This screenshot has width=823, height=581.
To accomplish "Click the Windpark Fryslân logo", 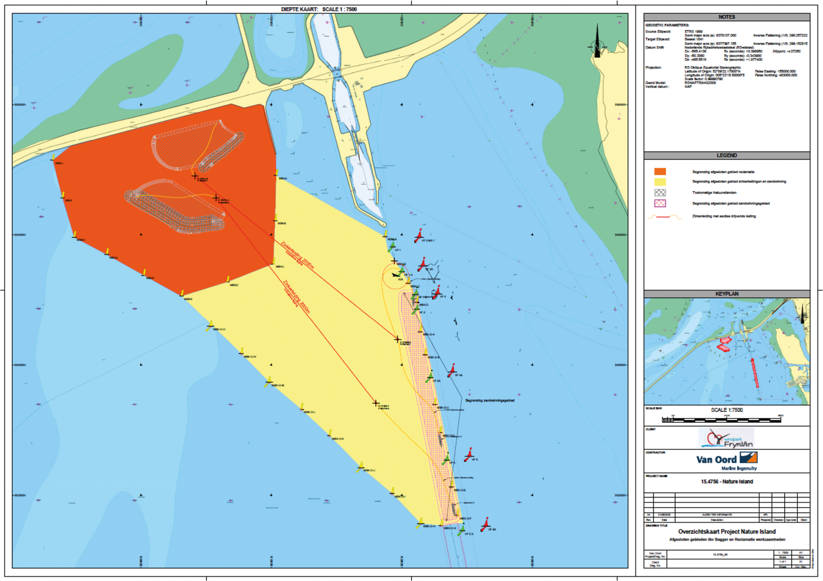I will point(726,438).
